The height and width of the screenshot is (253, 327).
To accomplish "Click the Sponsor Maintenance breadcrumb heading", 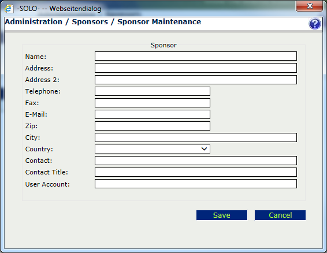I will 159,22.
